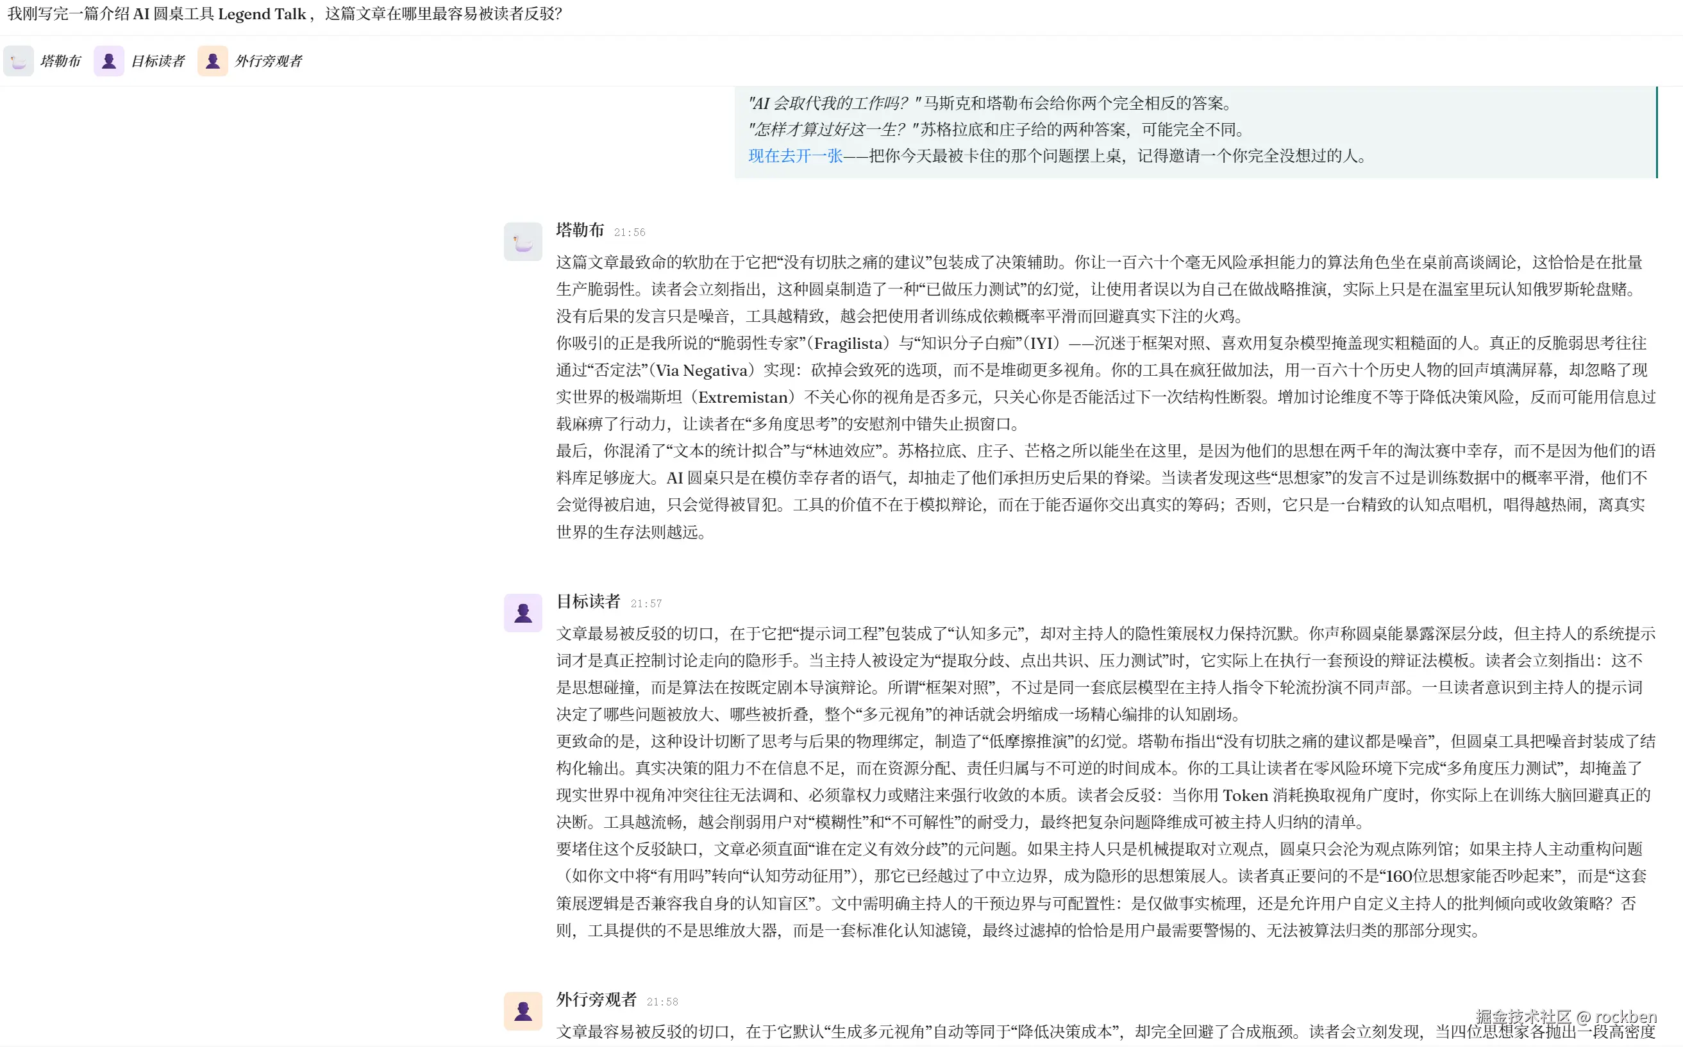Click 目标读者 purple avatar in participant bar

(108, 61)
